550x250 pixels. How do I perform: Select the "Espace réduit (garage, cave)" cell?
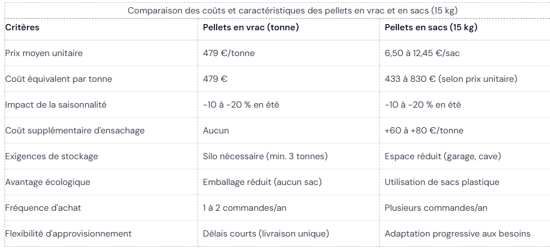tap(443, 156)
